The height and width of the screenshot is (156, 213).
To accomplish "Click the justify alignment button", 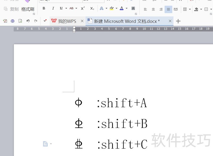I will pos(168,9).
